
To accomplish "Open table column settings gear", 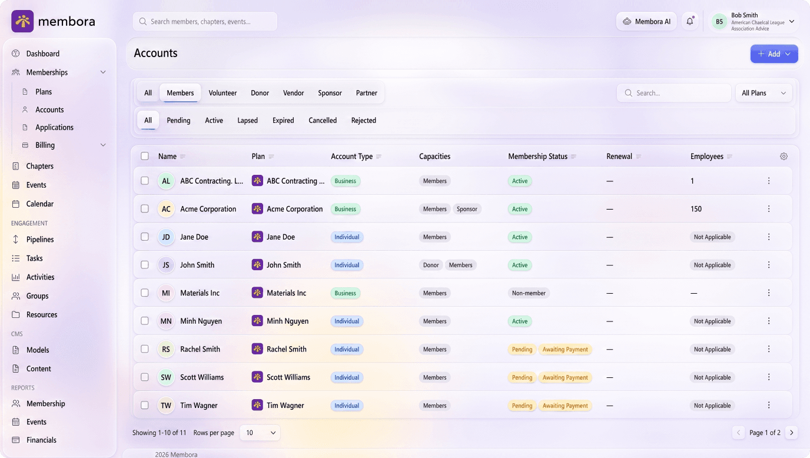I will 784,157.
